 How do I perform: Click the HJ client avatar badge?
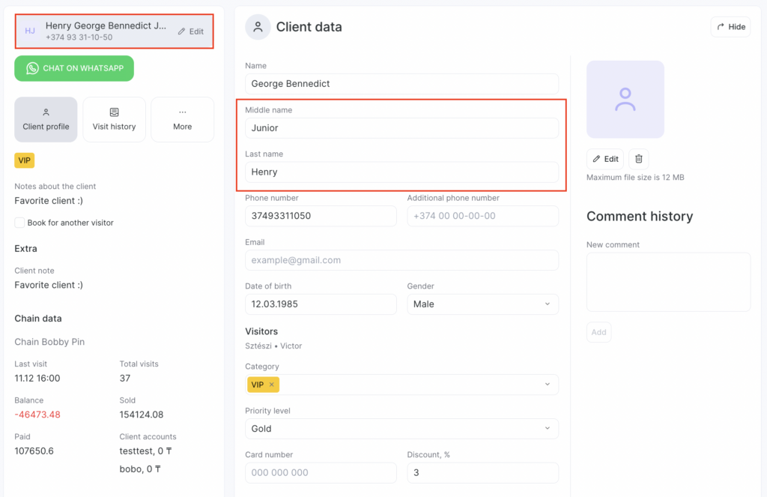tap(30, 31)
